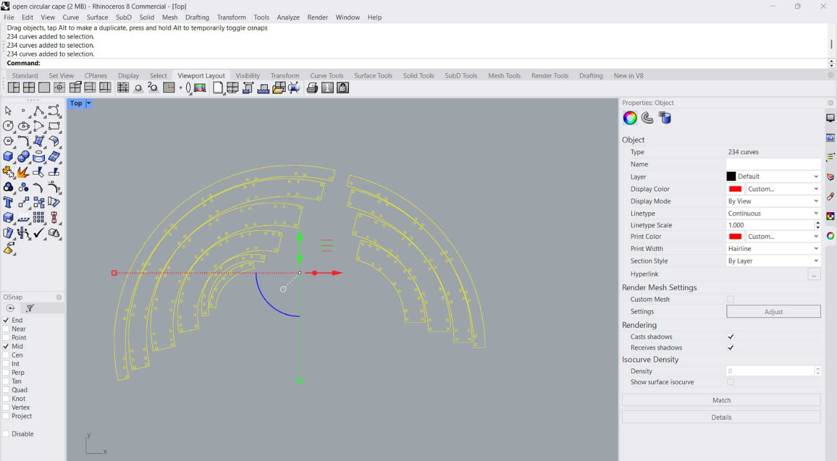Uncheck the Mid osnap option
The width and height of the screenshot is (837, 461).
tap(6, 346)
